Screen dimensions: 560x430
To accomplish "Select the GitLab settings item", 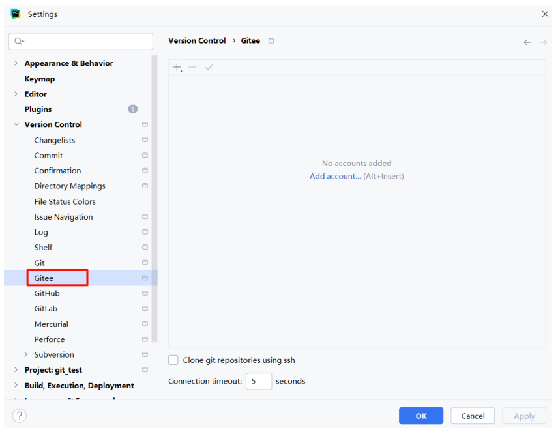I will (46, 309).
